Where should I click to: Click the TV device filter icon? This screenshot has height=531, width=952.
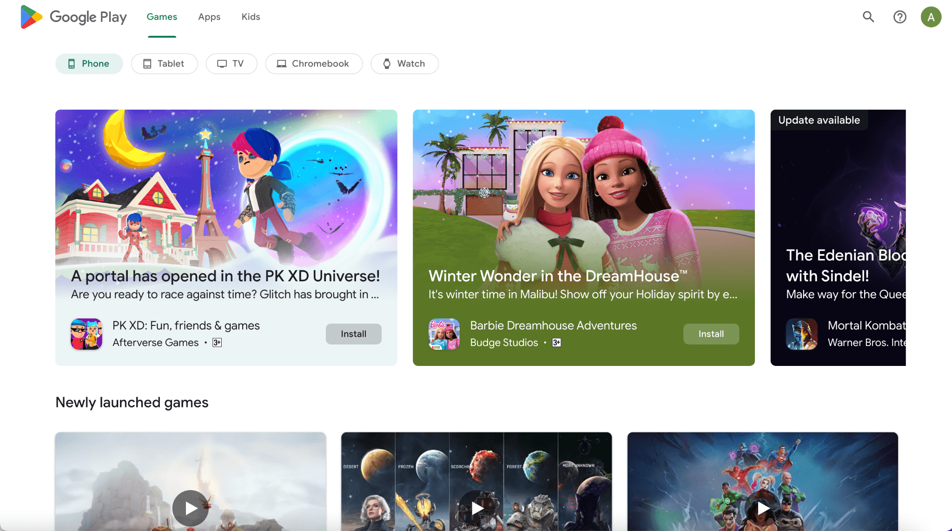(222, 63)
